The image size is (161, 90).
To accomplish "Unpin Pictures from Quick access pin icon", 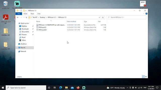I will tap(33, 34).
